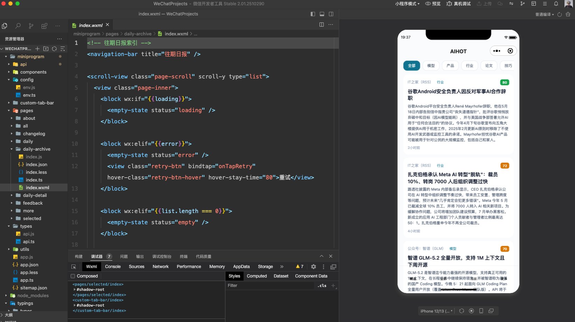Toggle secondary sidebar layout
This screenshot has height=322, width=575.
(331, 14)
